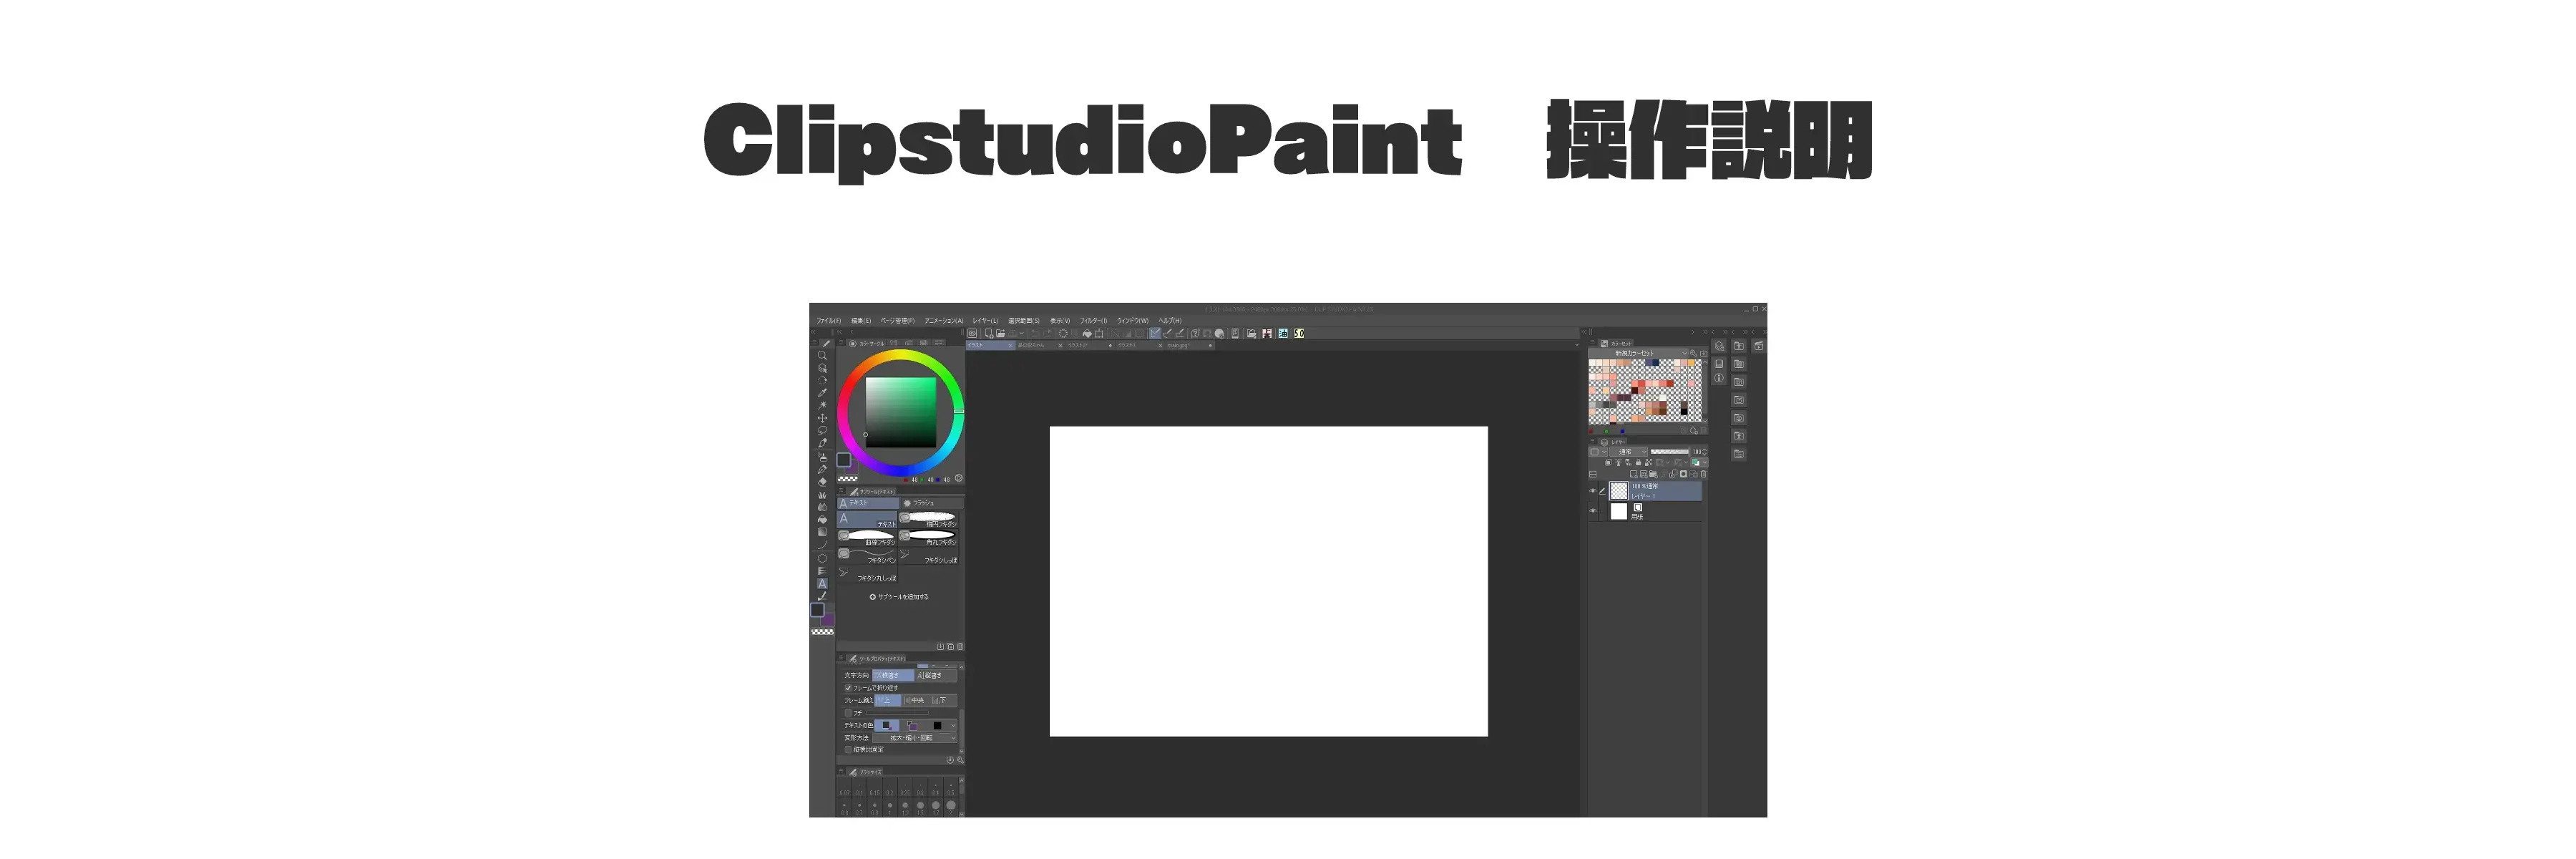Switch to the main.jpg document tab
This screenshot has width=2576, height=859.
click(x=1180, y=345)
